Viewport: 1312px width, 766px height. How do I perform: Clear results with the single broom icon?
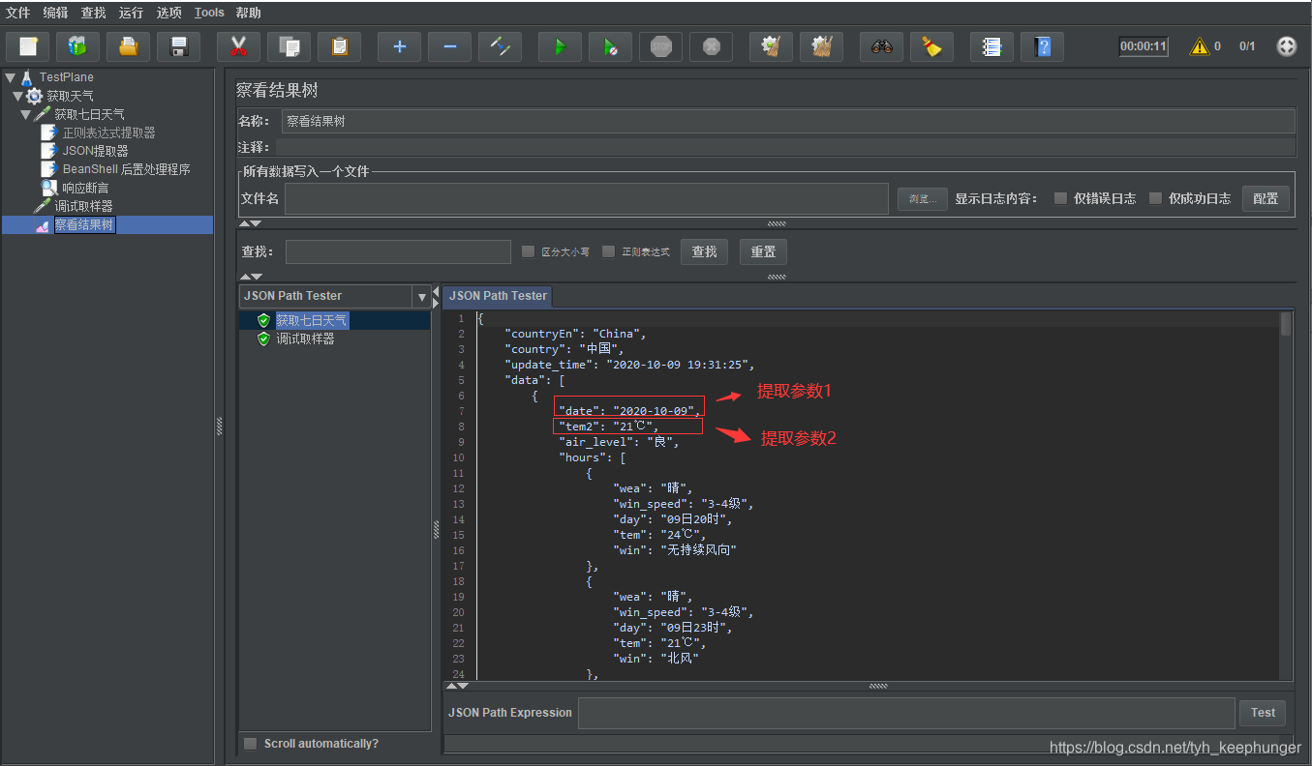(771, 46)
